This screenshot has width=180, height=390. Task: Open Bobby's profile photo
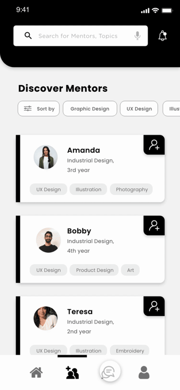pos(48,240)
